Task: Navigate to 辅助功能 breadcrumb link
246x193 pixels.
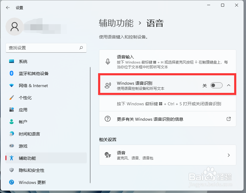Action: (116, 23)
